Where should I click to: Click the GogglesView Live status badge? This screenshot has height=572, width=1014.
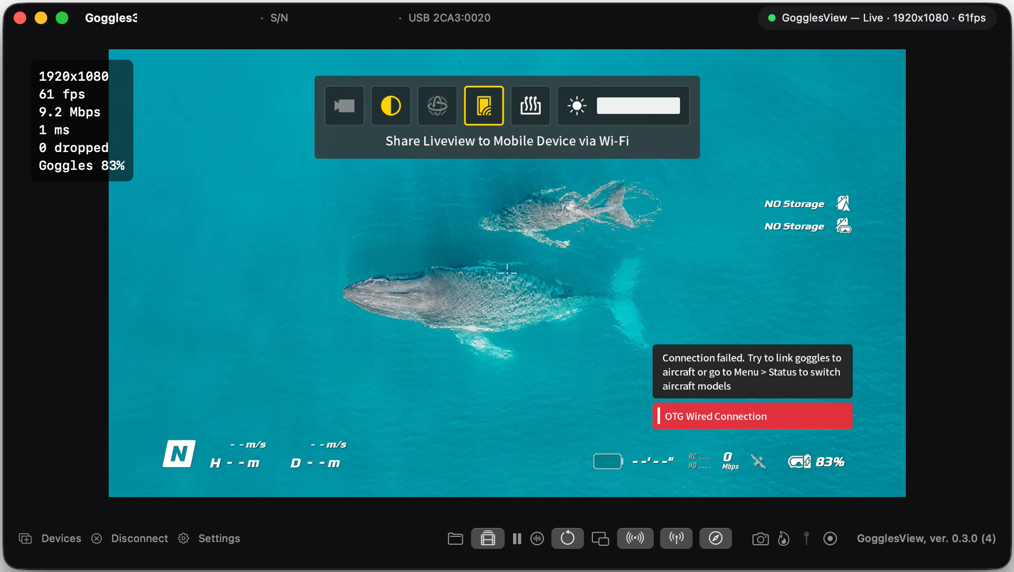point(877,18)
